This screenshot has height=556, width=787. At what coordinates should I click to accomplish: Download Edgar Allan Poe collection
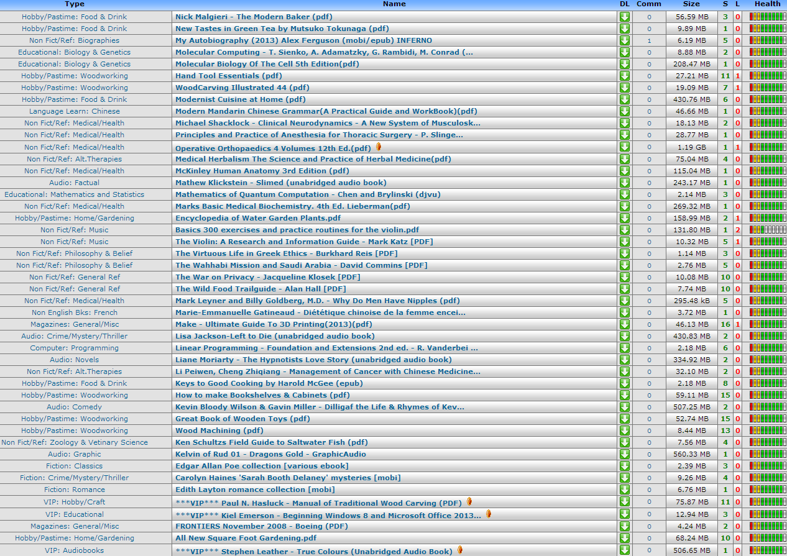point(624,466)
